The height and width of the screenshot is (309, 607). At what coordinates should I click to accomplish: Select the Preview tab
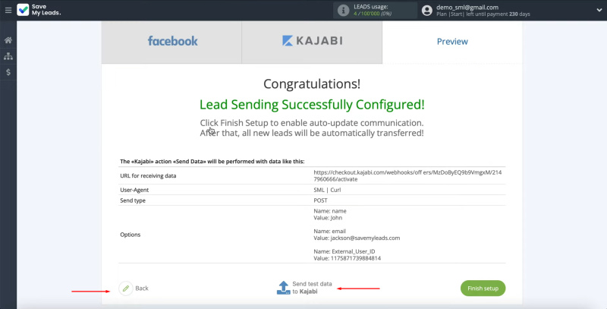452,42
